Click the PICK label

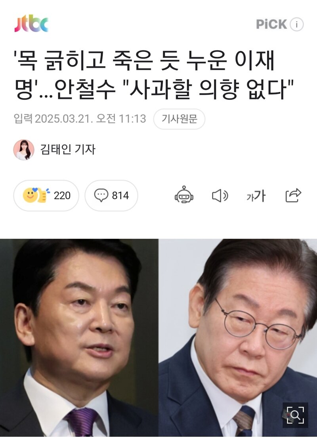click(271, 24)
